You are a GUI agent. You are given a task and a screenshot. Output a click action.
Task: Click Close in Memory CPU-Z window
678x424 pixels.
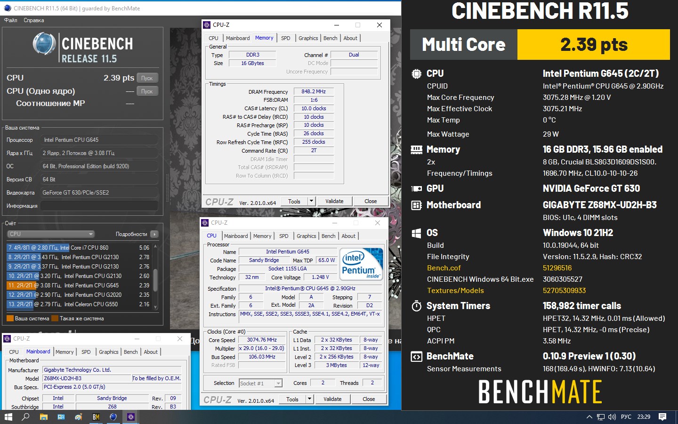(371, 201)
